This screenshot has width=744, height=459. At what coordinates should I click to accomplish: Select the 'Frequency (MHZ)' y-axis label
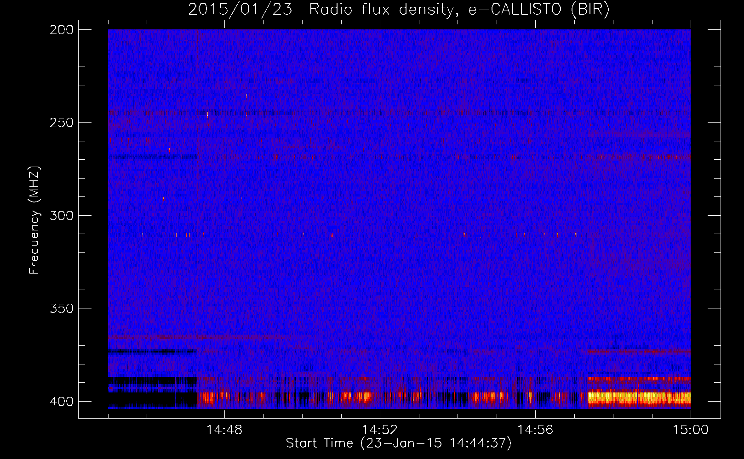click(34, 220)
